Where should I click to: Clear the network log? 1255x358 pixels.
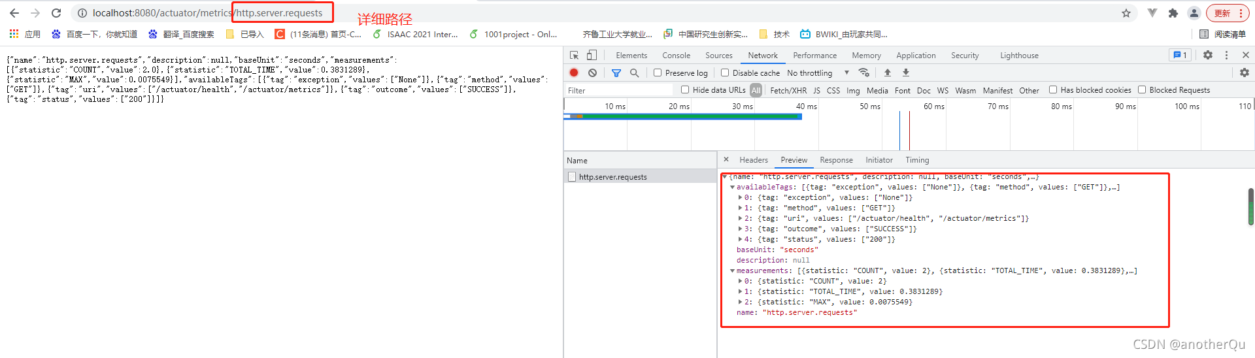click(x=592, y=73)
